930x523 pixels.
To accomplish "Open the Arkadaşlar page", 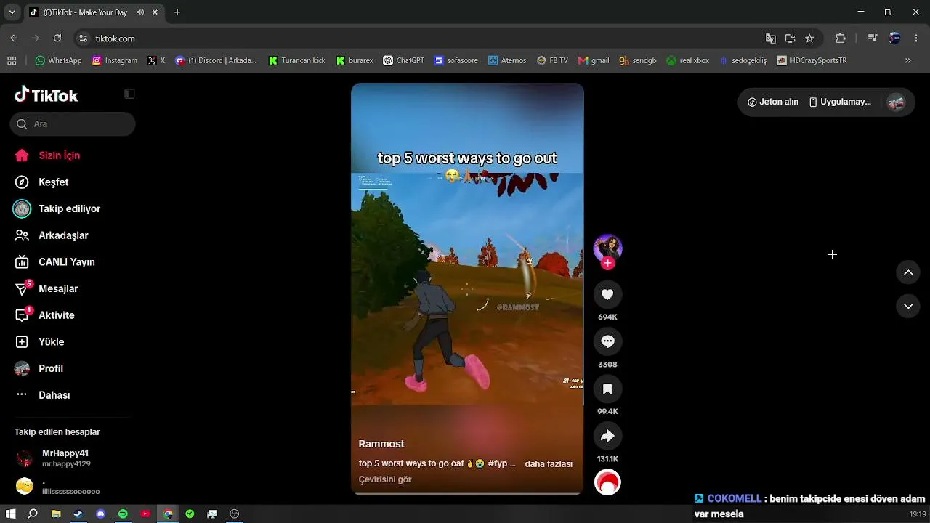I will [51, 235].
